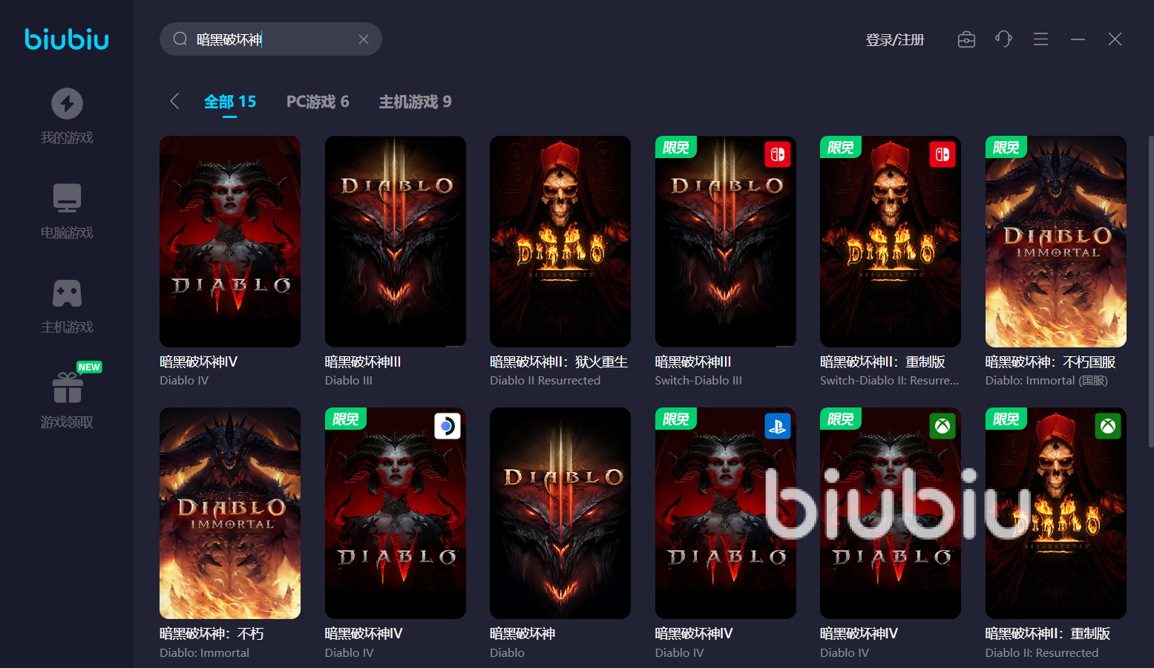Click the biubiu logo
This screenshot has width=1154, height=668.
67,39
